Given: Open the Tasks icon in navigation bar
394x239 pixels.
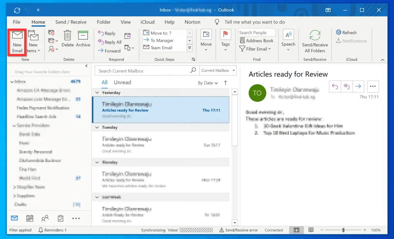Looking at the screenshot, I should (x=60, y=218).
